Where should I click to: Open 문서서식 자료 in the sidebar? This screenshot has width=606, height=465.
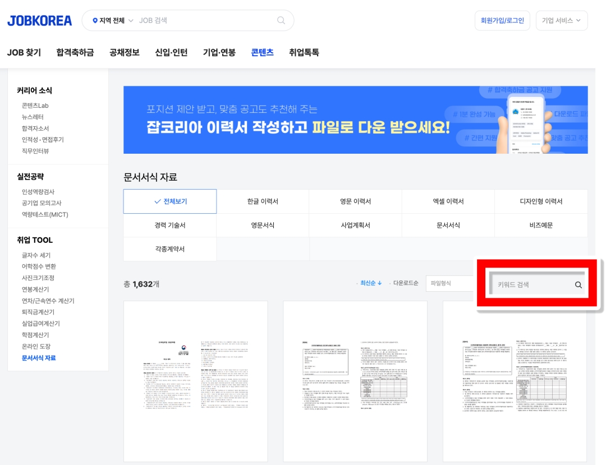(x=39, y=358)
